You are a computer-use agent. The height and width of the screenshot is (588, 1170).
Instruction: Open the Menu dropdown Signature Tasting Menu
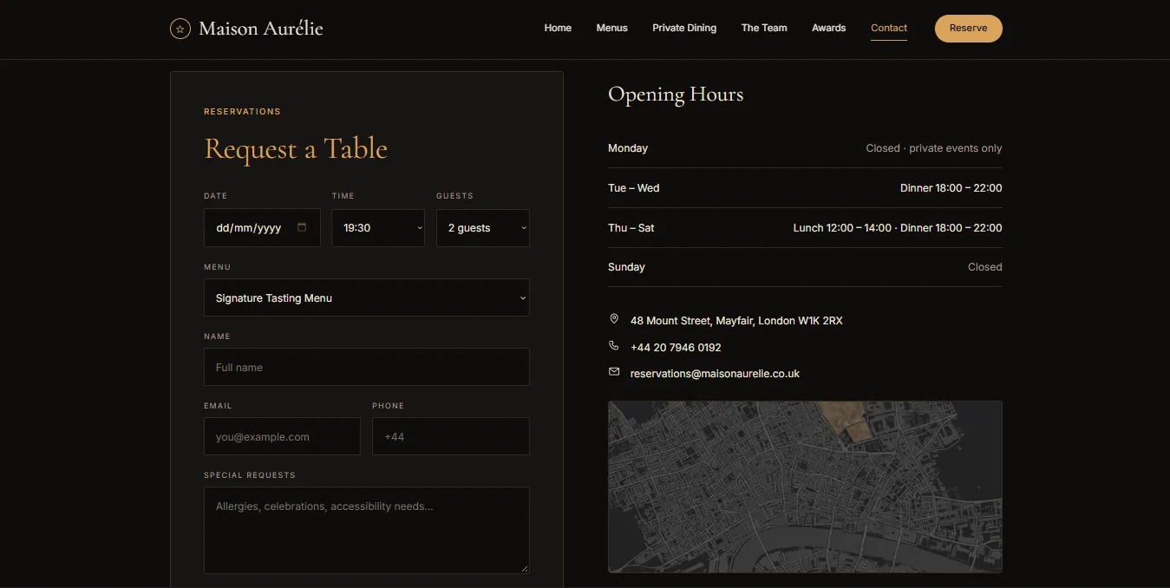pyautogui.click(x=367, y=297)
